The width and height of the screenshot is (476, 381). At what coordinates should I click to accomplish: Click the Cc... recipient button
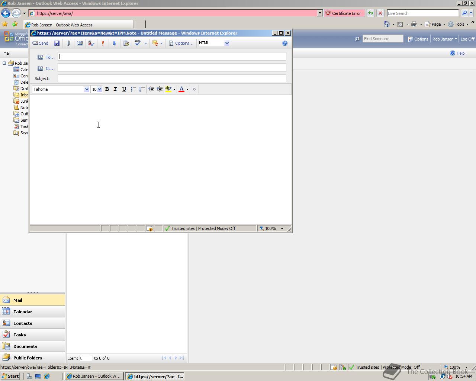pos(46,68)
